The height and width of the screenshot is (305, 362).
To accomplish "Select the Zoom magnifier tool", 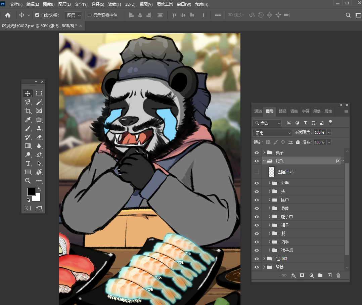I will (x=28, y=181).
